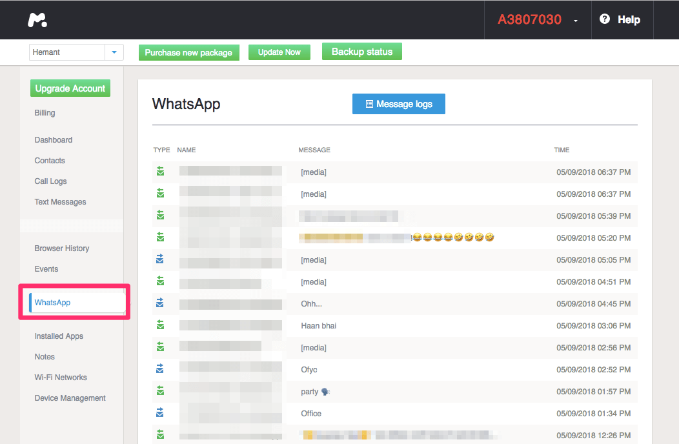Click timestamp 05/09/2018 05:39 PM
This screenshot has height=444, width=679.
click(594, 216)
